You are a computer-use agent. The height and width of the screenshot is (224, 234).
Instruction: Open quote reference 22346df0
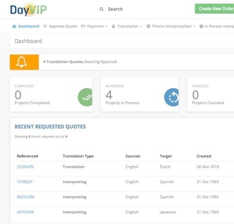point(25,167)
